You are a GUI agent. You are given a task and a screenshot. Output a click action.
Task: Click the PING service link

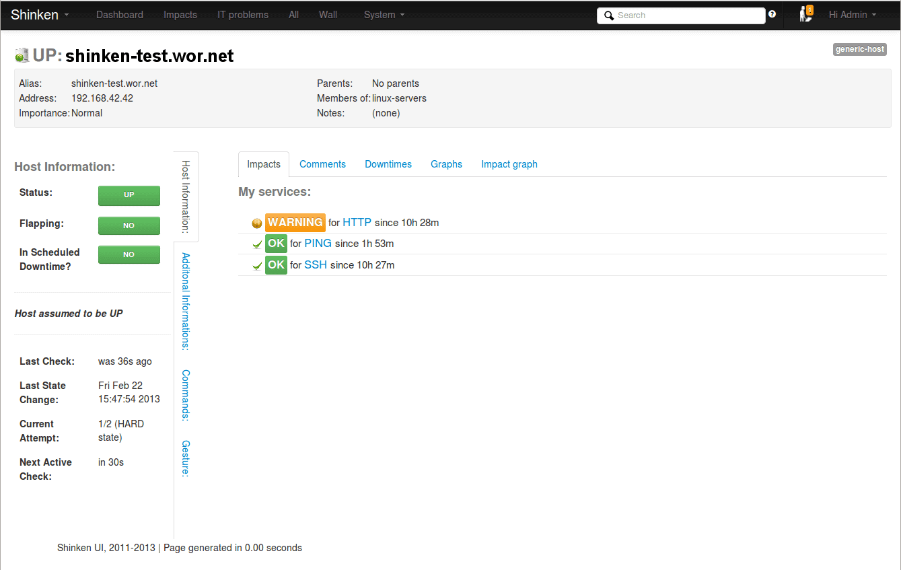[x=318, y=243]
